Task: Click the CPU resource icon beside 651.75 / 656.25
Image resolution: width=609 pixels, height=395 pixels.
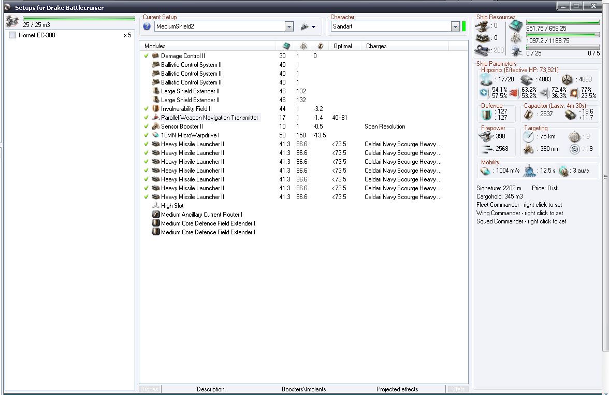Action: tap(516, 26)
